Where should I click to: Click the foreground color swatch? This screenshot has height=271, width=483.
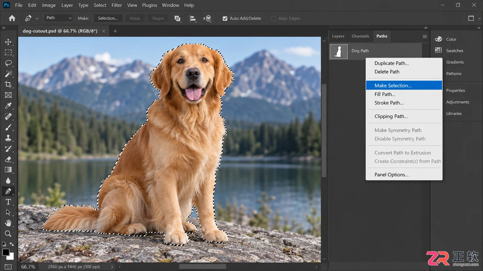[6, 252]
